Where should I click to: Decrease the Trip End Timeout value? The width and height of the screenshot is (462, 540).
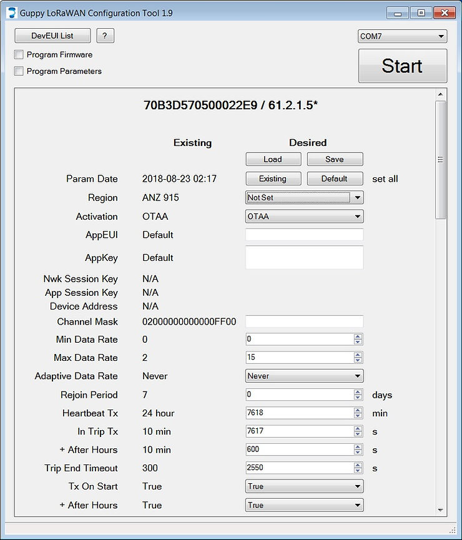[x=358, y=471]
